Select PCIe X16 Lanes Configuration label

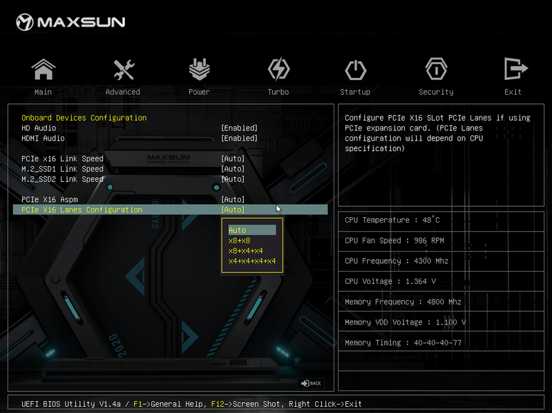[x=82, y=210]
